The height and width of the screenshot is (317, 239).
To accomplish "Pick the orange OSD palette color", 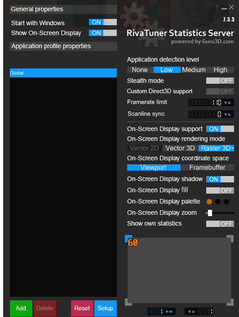I will 209,202.
